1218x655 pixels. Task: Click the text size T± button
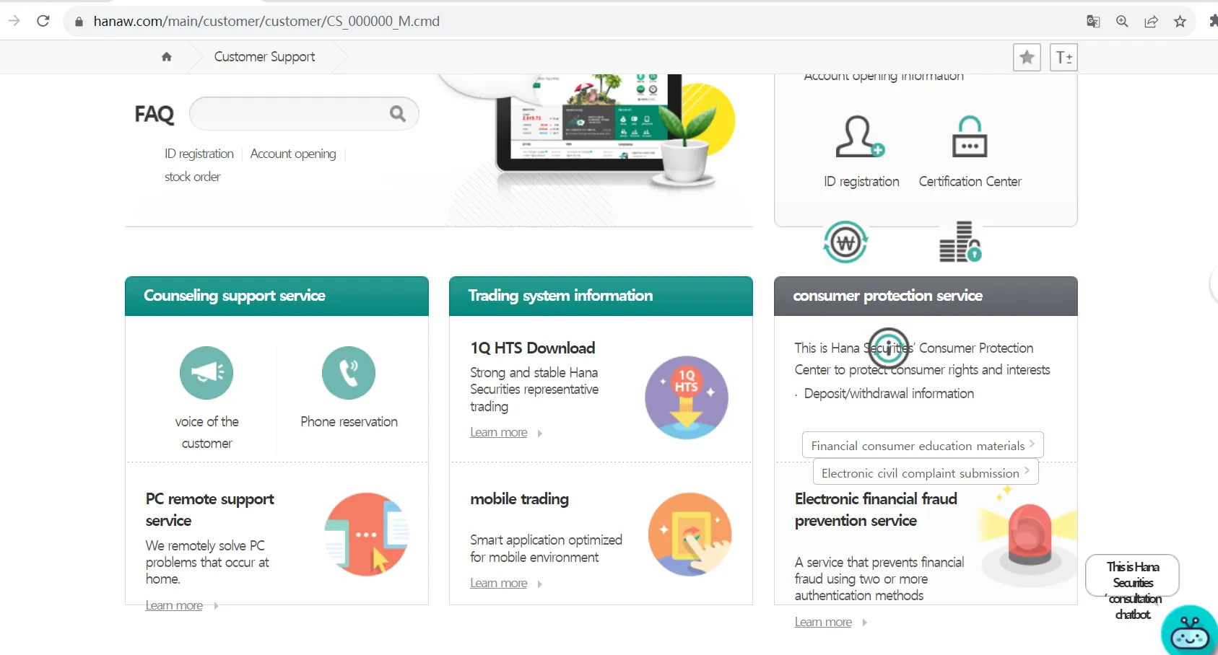point(1063,57)
